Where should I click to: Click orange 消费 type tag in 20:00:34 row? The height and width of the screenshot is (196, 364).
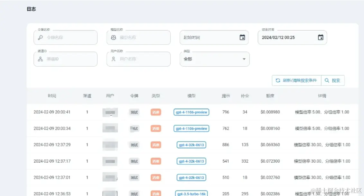pyautogui.click(x=156, y=129)
